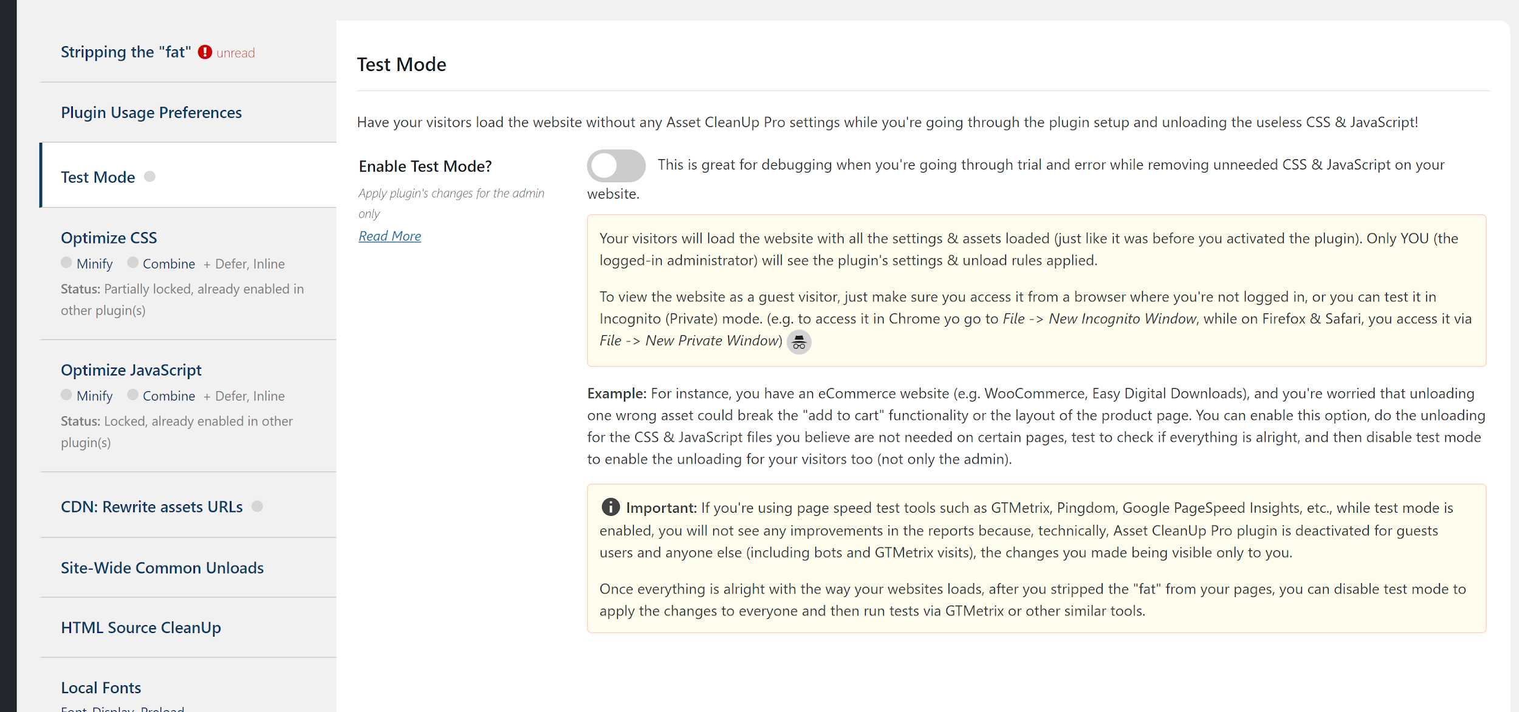
Task: Click the incognito spy icon
Action: (799, 342)
